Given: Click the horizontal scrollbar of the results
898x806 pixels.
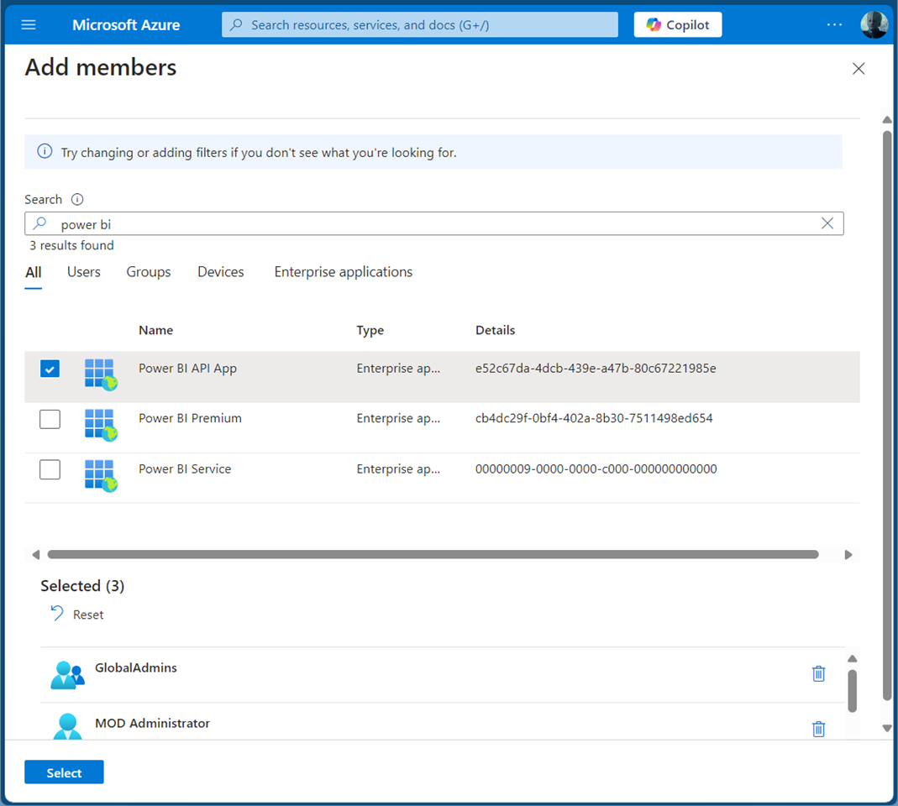Looking at the screenshot, I should pos(433,554).
